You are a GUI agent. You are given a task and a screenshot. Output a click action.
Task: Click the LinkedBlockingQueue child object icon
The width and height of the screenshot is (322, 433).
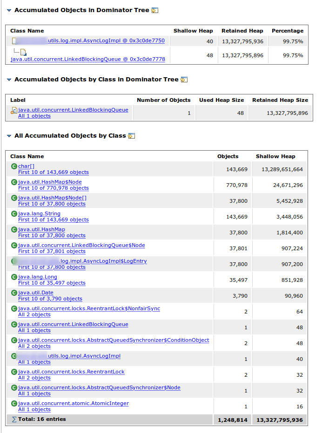(23, 52)
